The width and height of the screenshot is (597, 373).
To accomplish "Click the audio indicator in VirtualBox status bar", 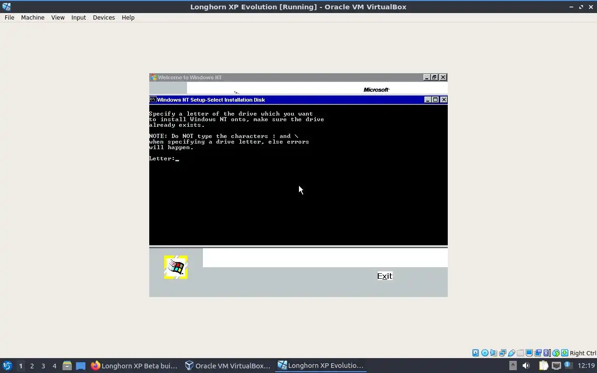I will click(x=493, y=353).
